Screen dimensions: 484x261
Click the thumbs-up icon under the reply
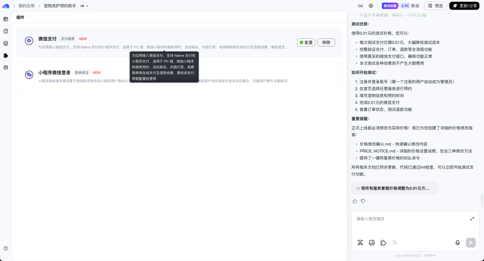coord(355,201)
